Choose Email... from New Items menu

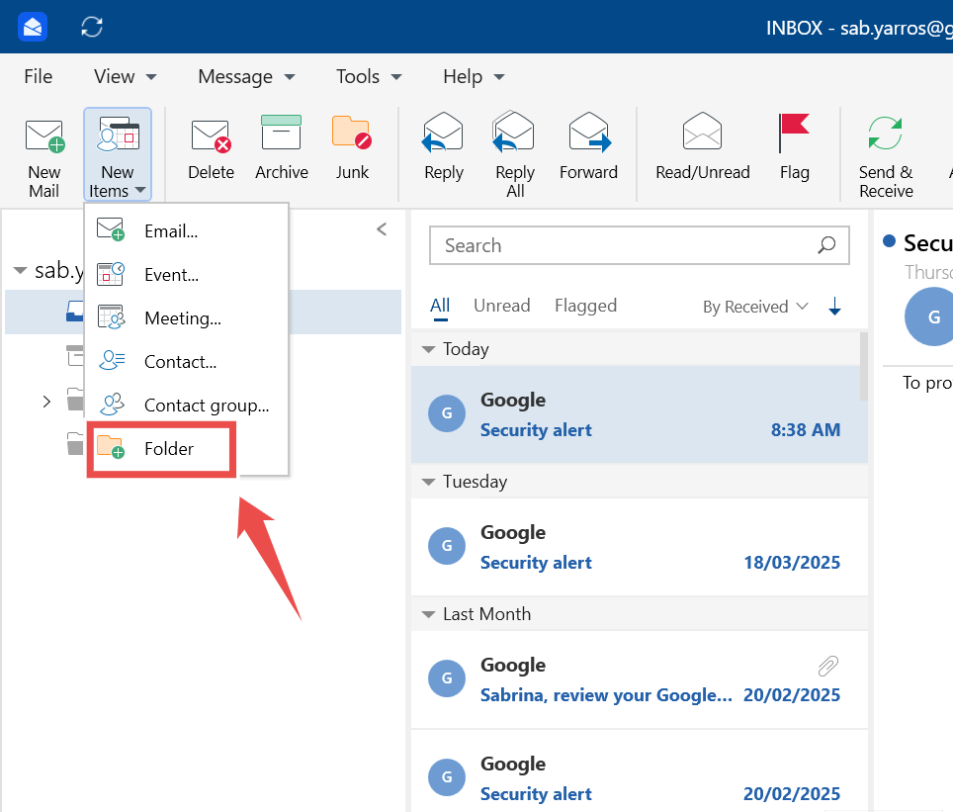coord(186,231)
